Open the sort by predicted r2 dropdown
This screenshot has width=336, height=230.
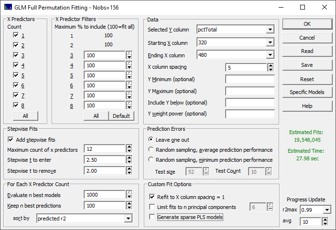[x=128, y=219]
